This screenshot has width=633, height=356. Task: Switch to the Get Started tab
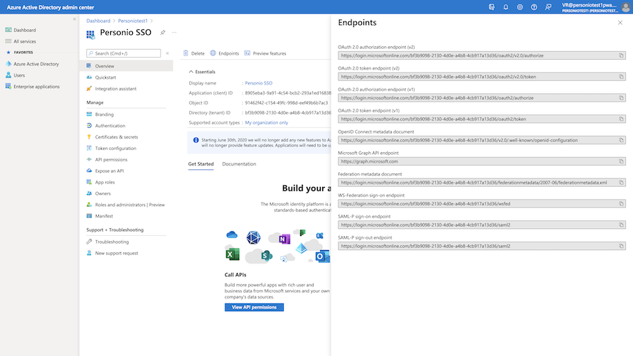(x=201, y=163)
